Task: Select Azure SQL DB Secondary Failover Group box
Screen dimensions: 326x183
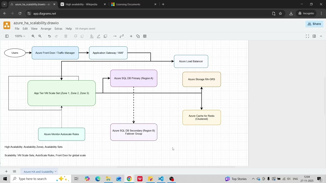Action: [x=134, y=132]
